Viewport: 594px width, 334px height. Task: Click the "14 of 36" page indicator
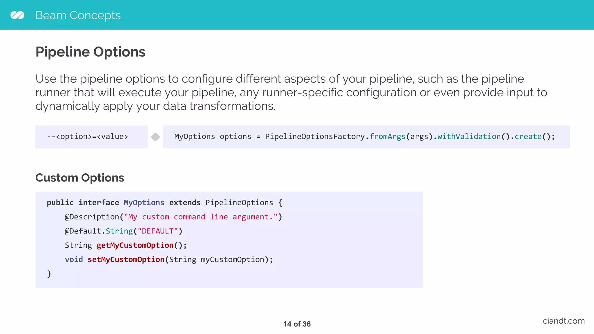point(297,324)
